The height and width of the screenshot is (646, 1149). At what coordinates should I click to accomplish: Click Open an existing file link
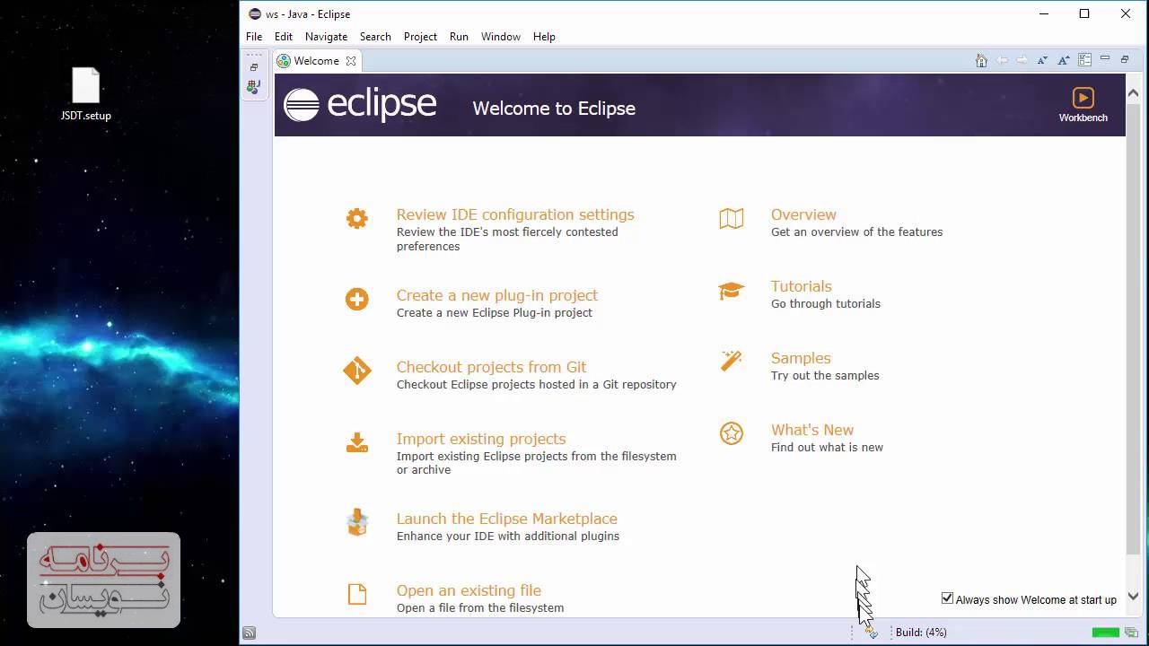click(x=469, y=590)
